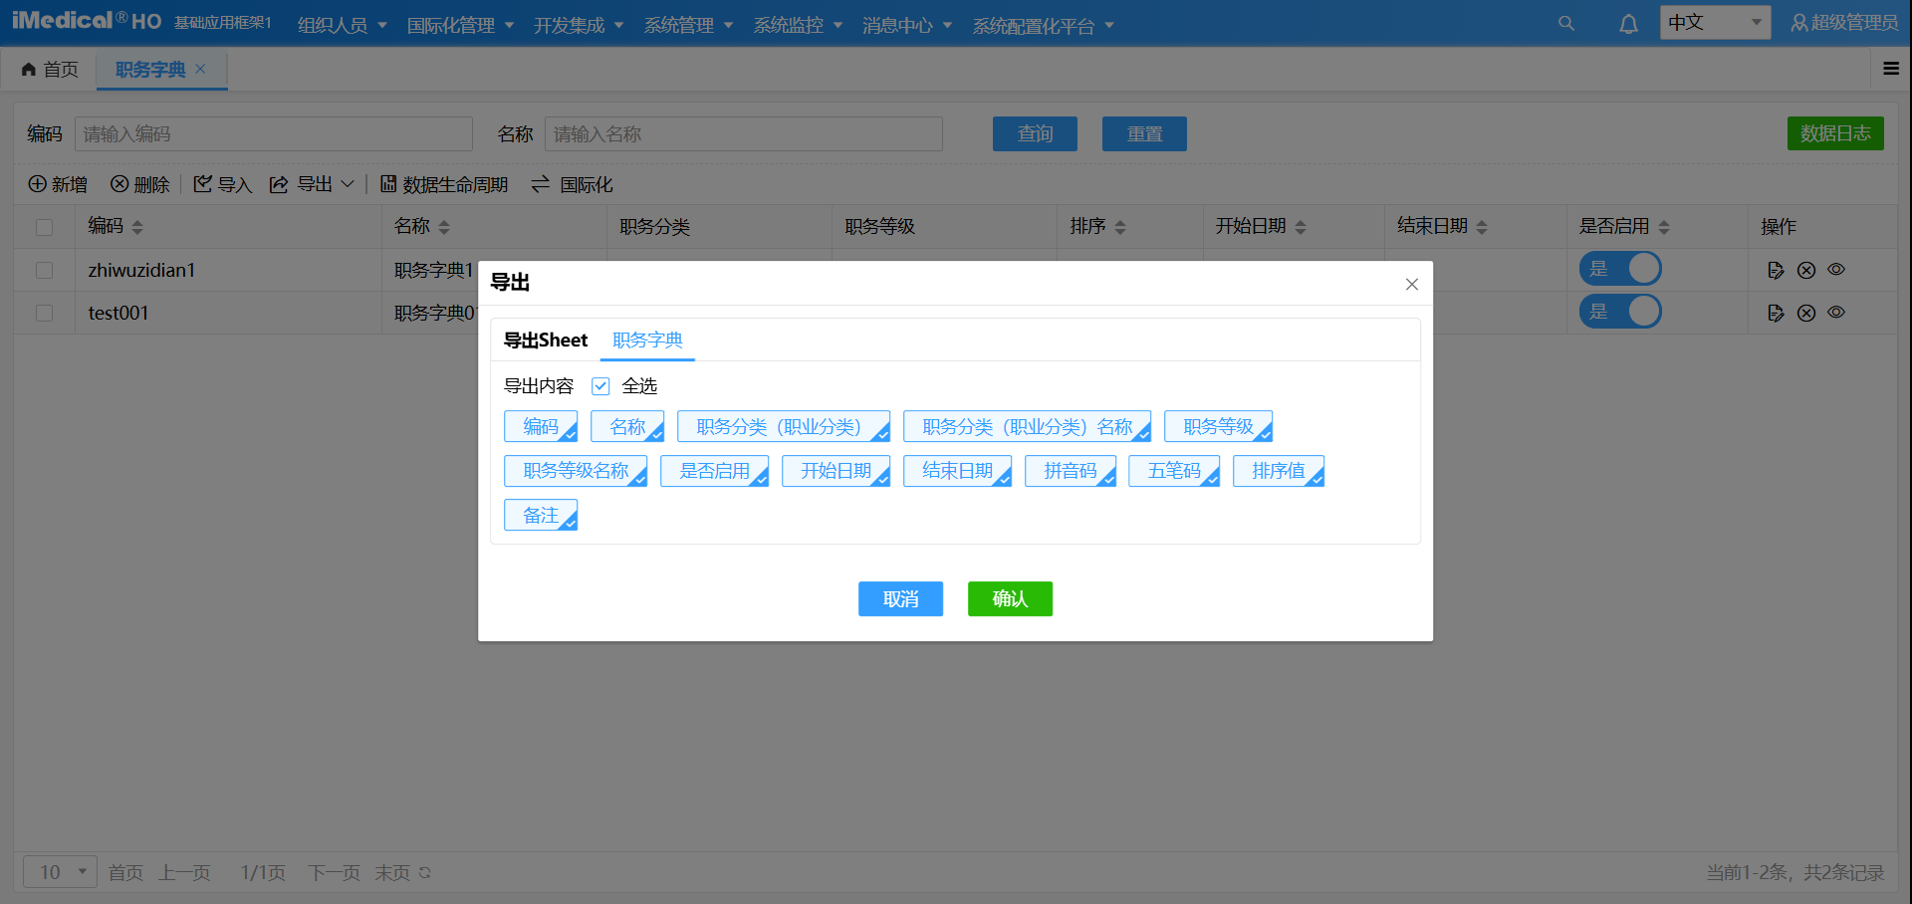This screenshot has width=1912, height=904.
Task: View details of test001 row
Action: (1836, 312)
